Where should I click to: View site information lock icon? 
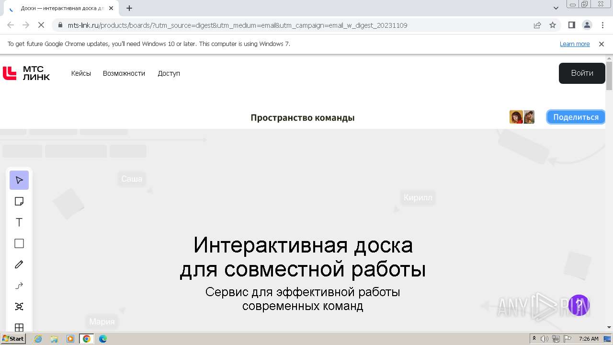60,25
